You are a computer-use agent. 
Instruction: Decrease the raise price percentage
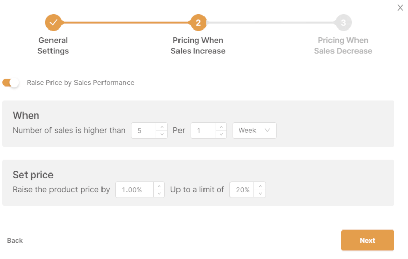(159, 194)
